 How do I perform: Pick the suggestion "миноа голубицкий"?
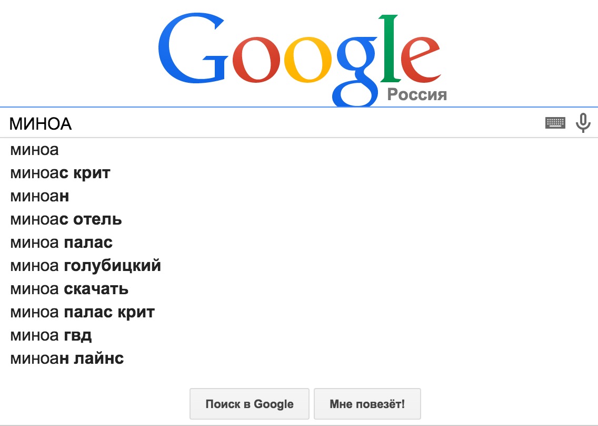pyautogui.click(x=85, y=266)
